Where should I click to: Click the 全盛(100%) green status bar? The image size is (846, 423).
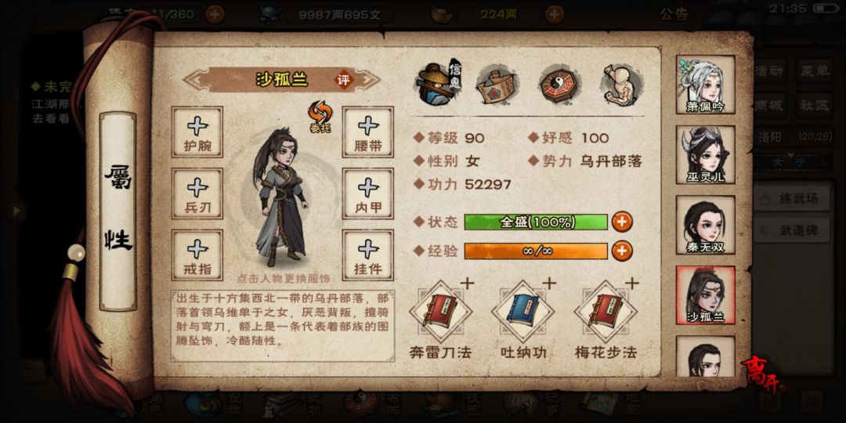(536, 222)
